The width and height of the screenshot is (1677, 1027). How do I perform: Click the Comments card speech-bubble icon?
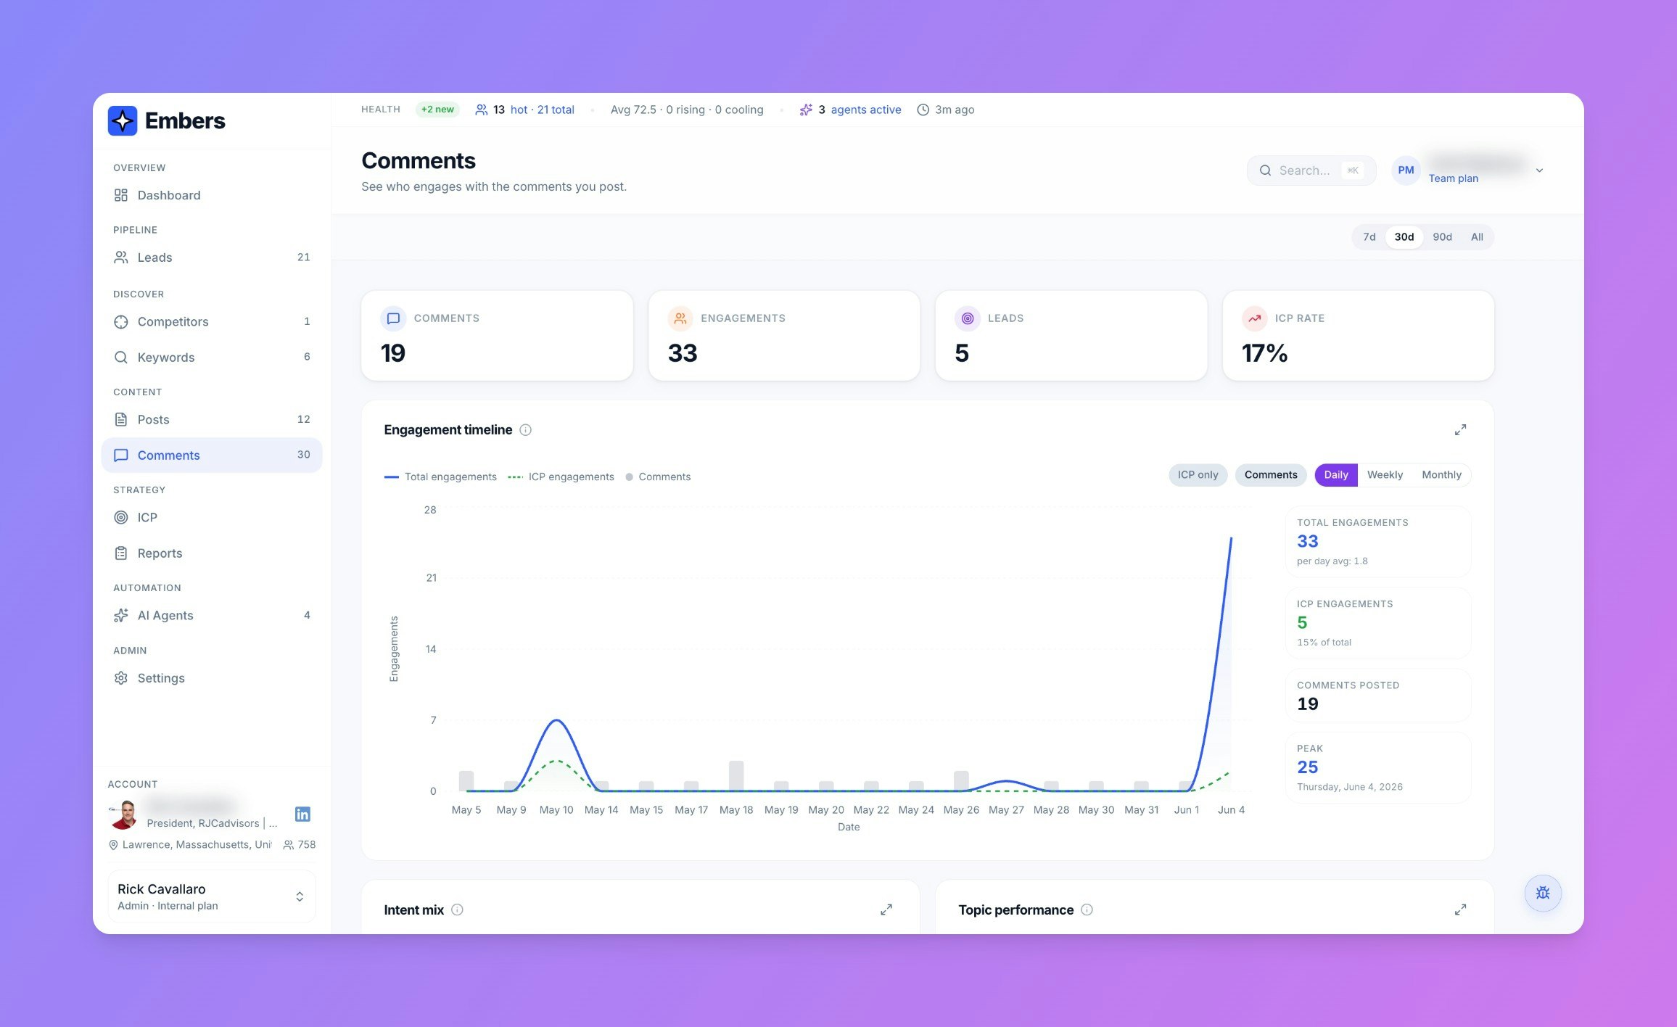coord(393,318)
